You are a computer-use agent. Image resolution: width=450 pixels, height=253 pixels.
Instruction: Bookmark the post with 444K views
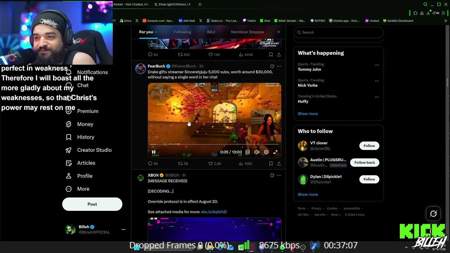coord(271,55)
